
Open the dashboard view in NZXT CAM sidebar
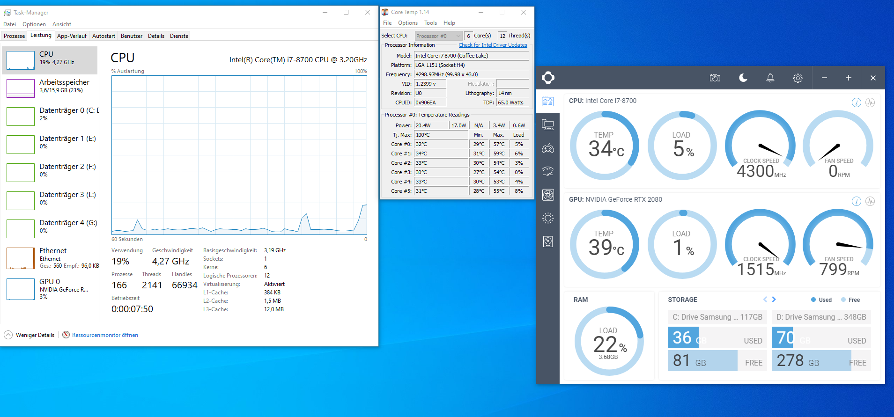pyautogui.click(x=548, y=101)
